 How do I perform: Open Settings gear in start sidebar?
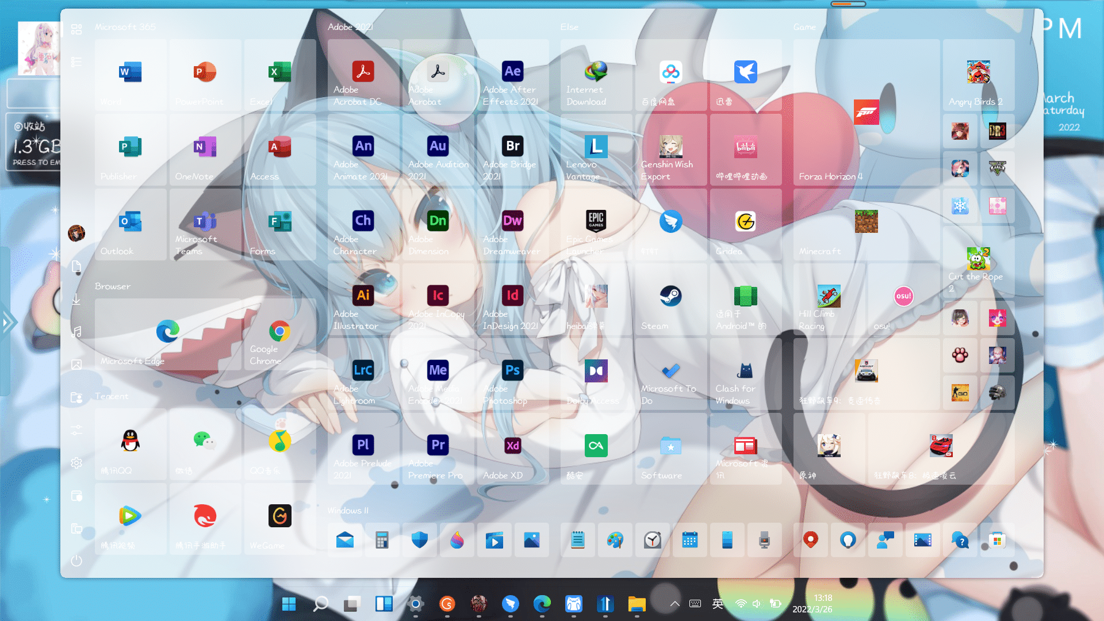point(76,463)
